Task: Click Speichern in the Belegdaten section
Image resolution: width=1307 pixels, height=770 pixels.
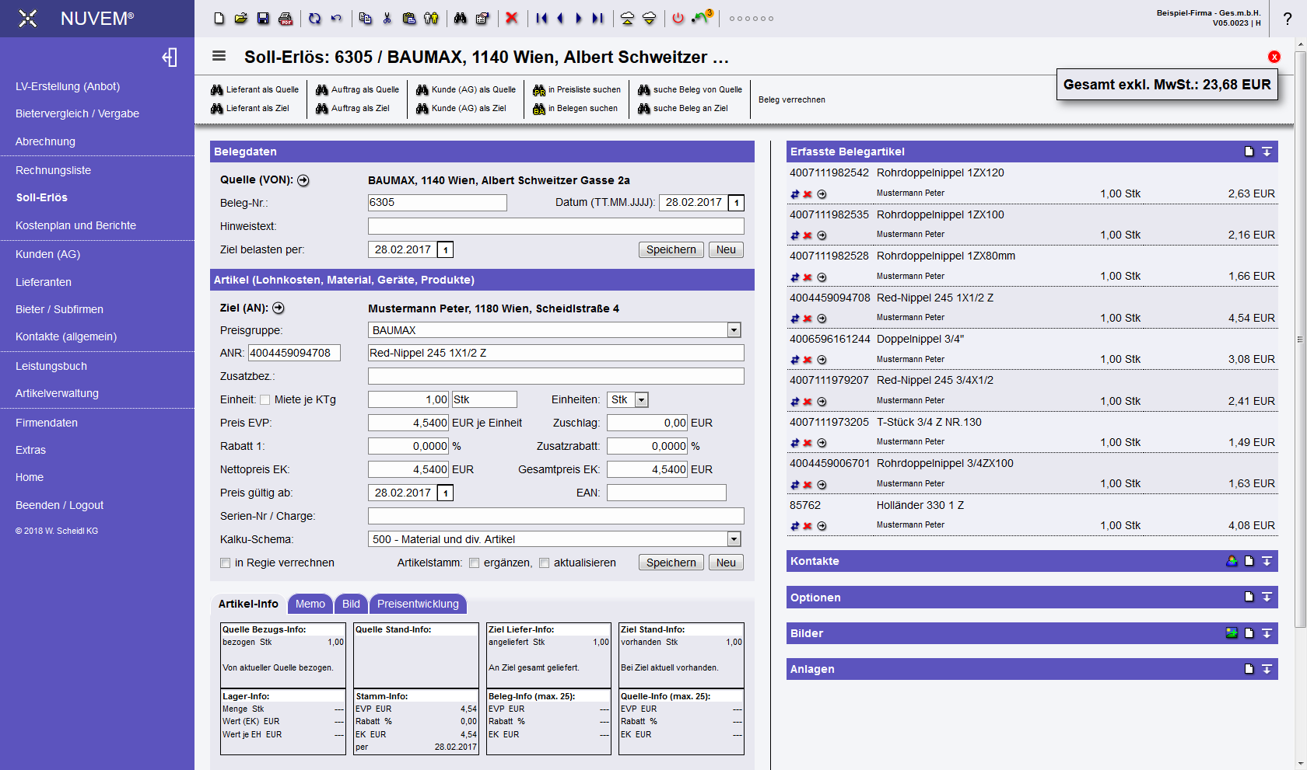Action: point(671,249)
